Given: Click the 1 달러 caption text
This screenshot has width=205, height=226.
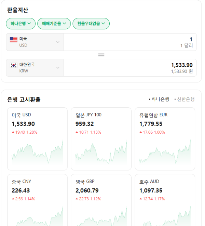Looking at the screenshot, I should 187,46.
